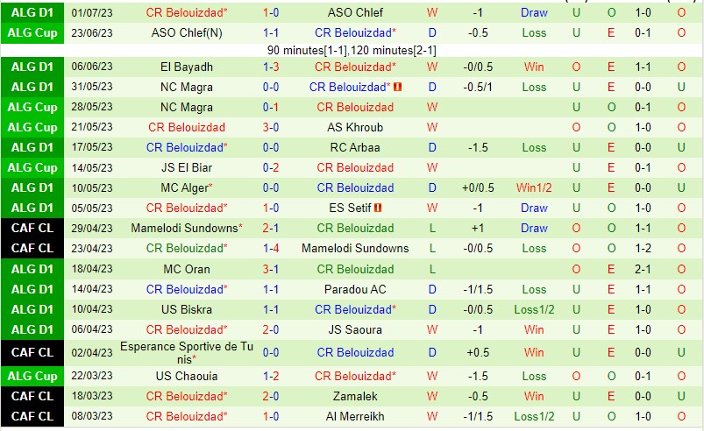The height and width of the screenshot is (431, 704).
Task: Open the 1-4 score against Mamelodi Sundowns
Action: click(x=271, y=248)
